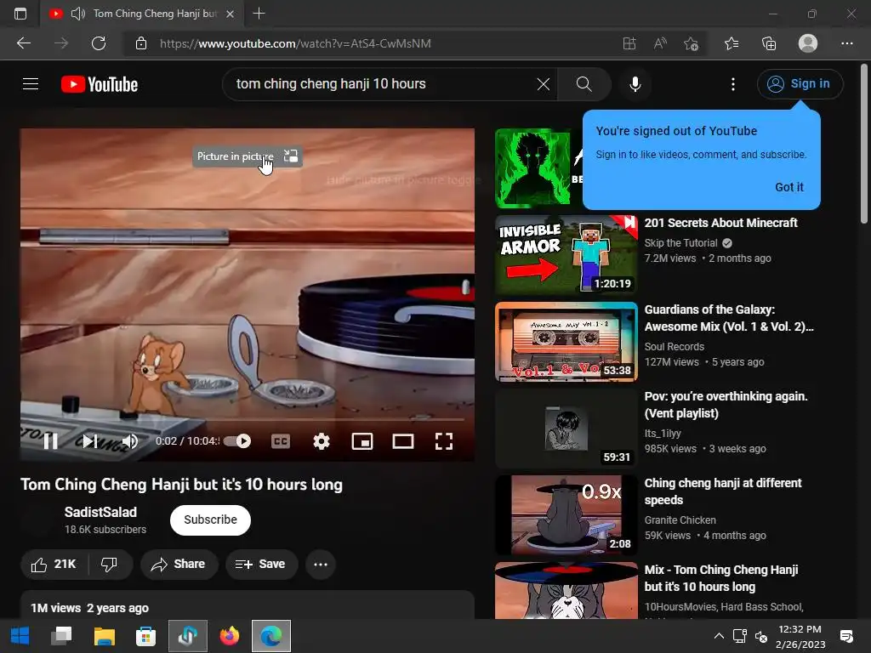Open more actions ellipsis below the video
The height and width of the screenshot is (653, 871).
point(321,565)
